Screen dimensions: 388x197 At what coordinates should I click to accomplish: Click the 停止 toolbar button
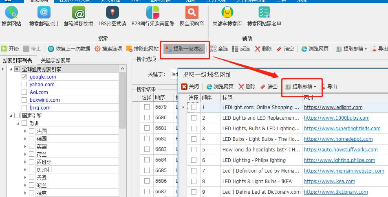click(32, 49)
